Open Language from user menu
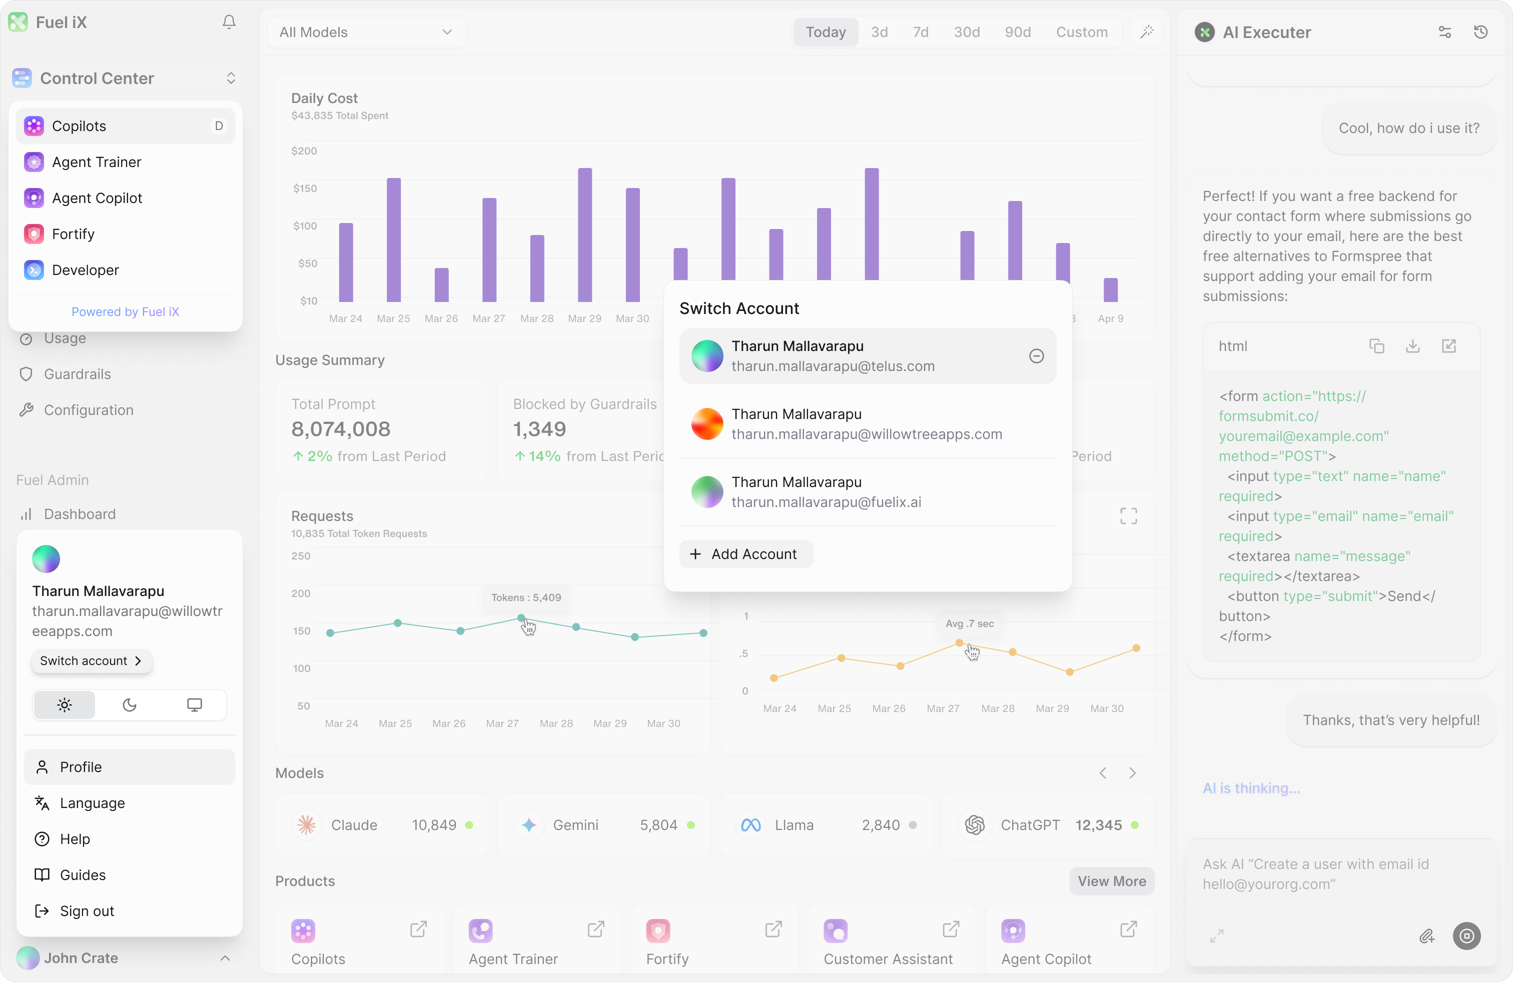The height and width of the screenshot is (982, 1513). click(129, 803)
